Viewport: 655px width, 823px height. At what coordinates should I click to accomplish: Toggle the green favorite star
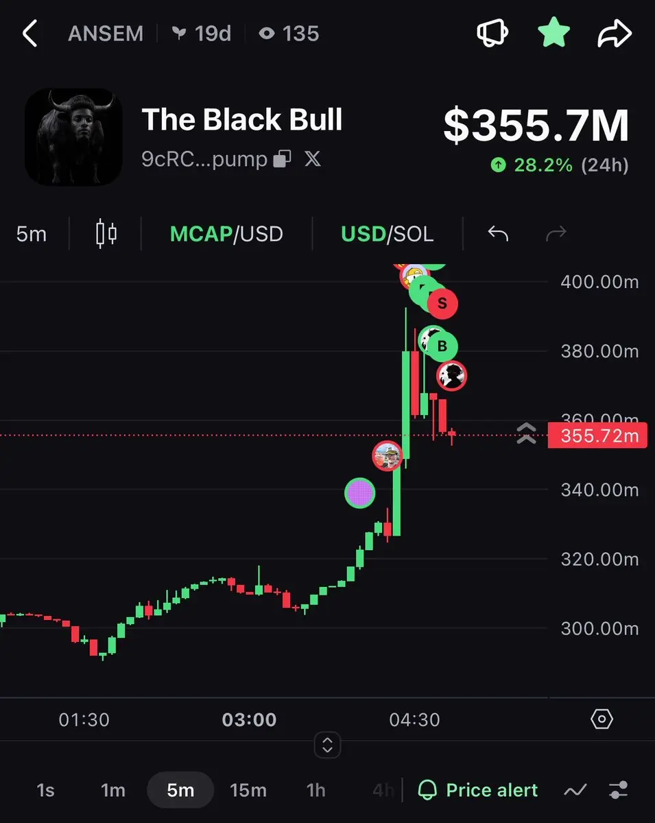tap(553, 33)
